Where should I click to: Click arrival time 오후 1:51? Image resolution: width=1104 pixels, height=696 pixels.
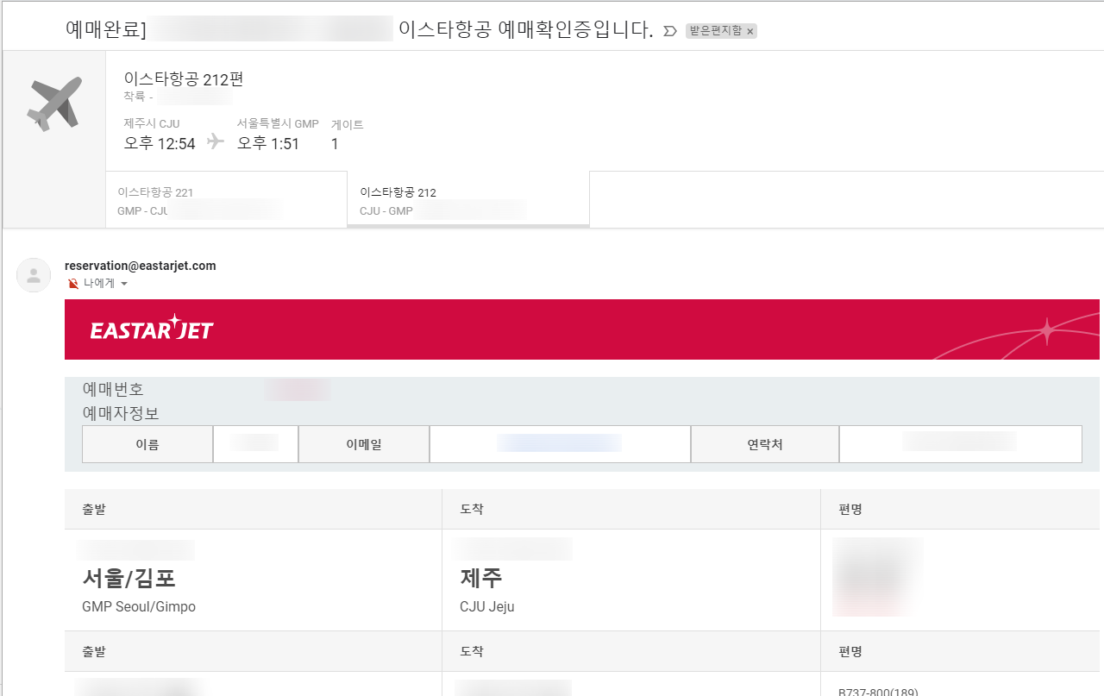point(268,144)
